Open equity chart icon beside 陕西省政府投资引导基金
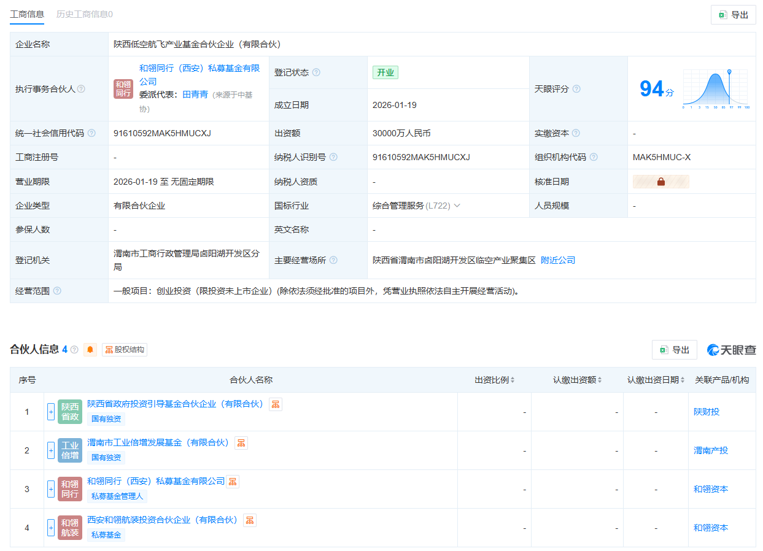 pos(274,404)
